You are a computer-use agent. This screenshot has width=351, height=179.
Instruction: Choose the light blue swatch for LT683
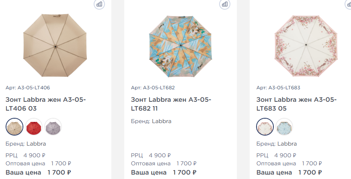(x=284, y=127)
